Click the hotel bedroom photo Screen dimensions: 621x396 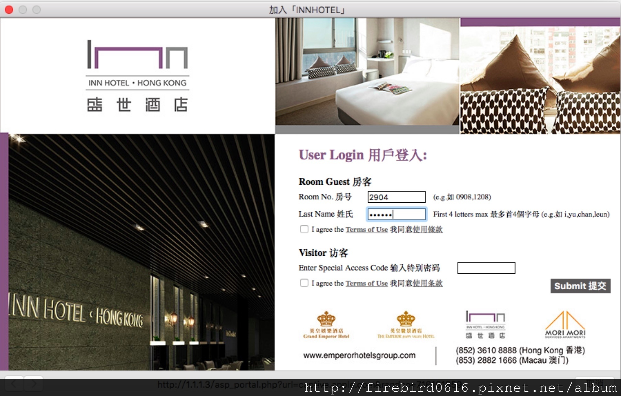(x=367, y=72)
